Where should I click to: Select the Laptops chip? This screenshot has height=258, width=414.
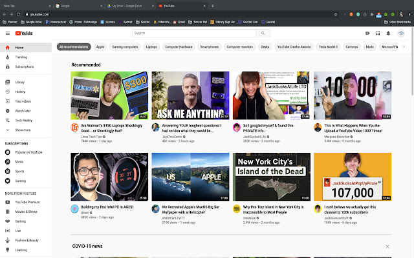tap(151, 47)
